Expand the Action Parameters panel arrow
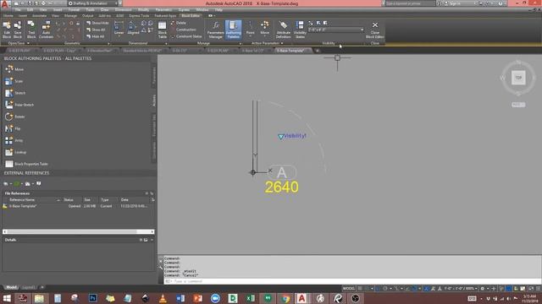Screen dimensions: 542x304 282,43
